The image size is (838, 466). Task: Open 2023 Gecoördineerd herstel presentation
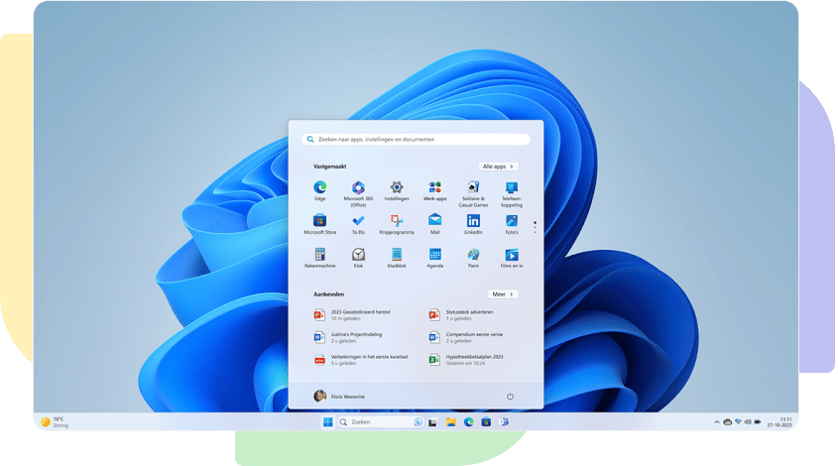pyautogui.click(x=353, y=314)
